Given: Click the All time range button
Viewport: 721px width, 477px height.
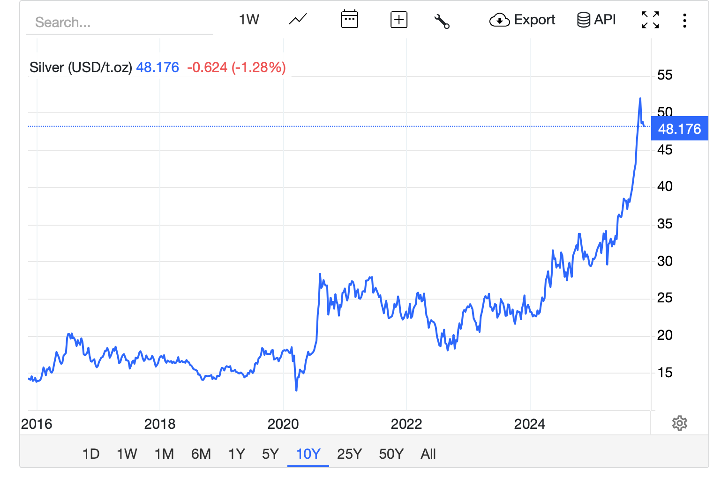Looking at the screenshot, I should (x=428, y=454).
